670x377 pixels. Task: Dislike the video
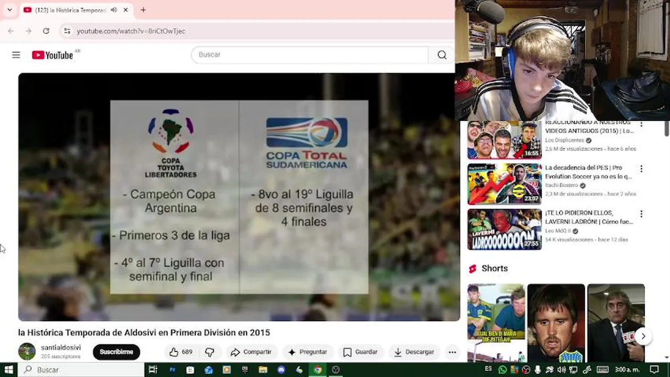click(x=210, y=352)
